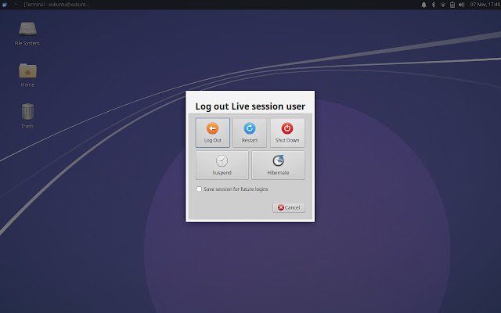The image size is (501, 313).
Task: Open the Whisker applications menu icon
Action: point(5,5)
